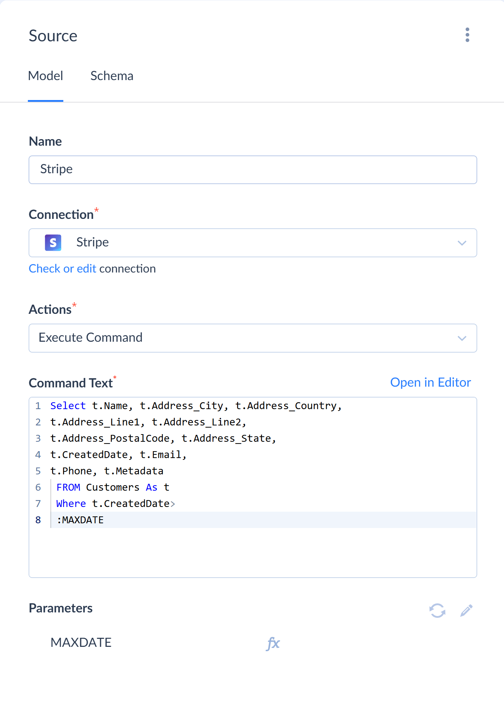Click Open in Editor link
This screenshot has width=504, height=707.
point(430,382)
